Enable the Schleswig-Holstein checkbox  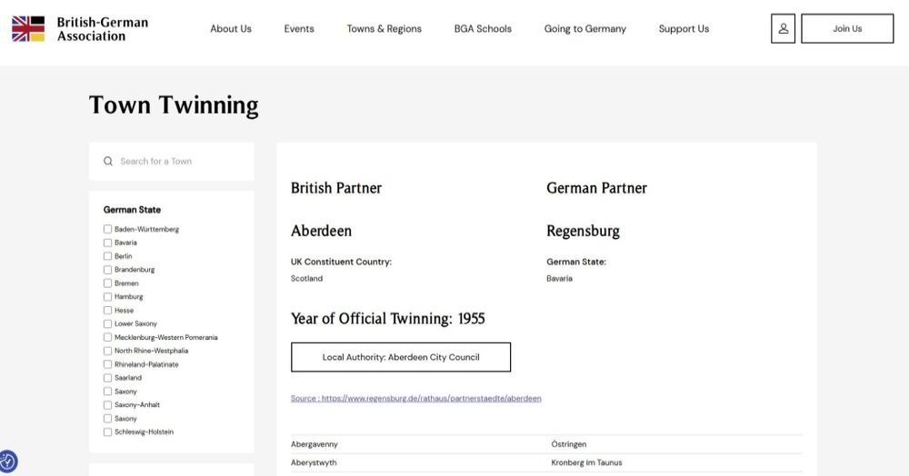pos(107,432)
